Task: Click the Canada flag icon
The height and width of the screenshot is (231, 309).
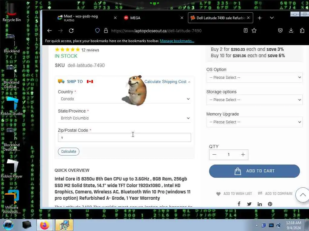Action: tap(90, 82)
